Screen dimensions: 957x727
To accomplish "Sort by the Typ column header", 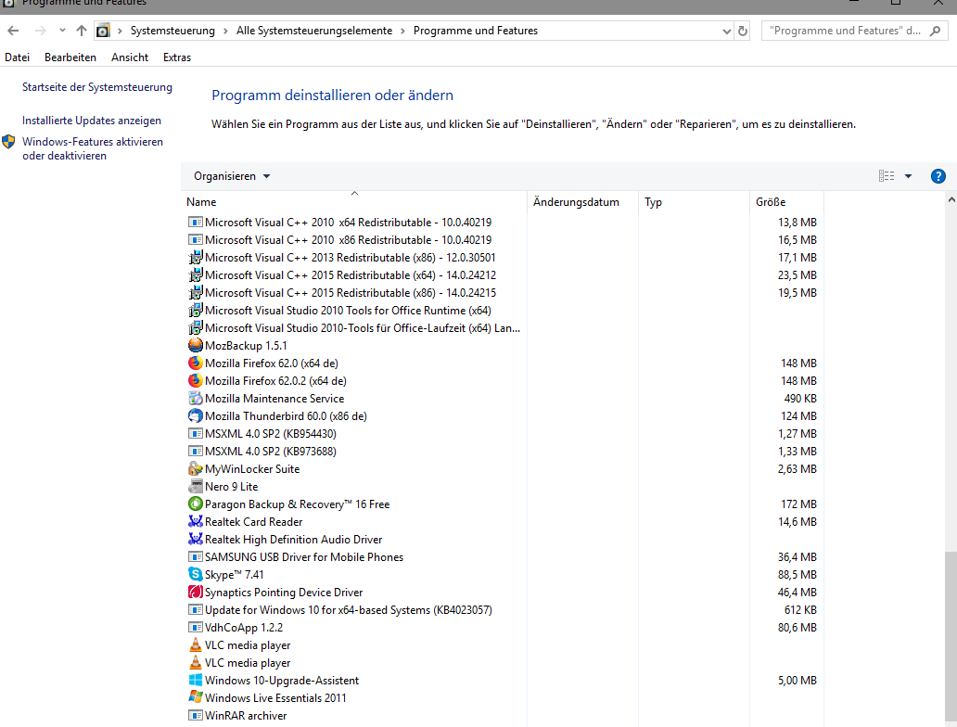I will click(x=694, y=202).
